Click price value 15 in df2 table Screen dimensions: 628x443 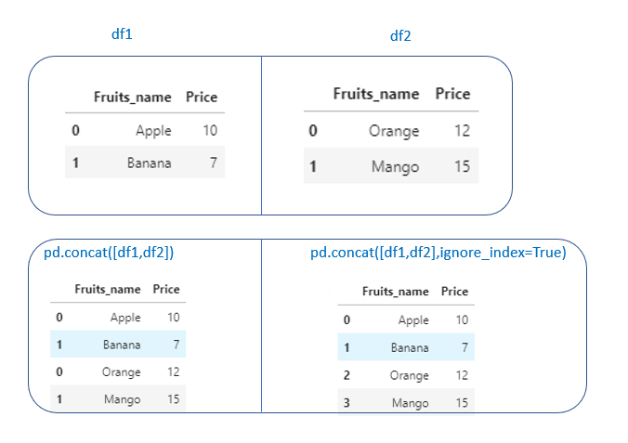(x=462, y=167)
